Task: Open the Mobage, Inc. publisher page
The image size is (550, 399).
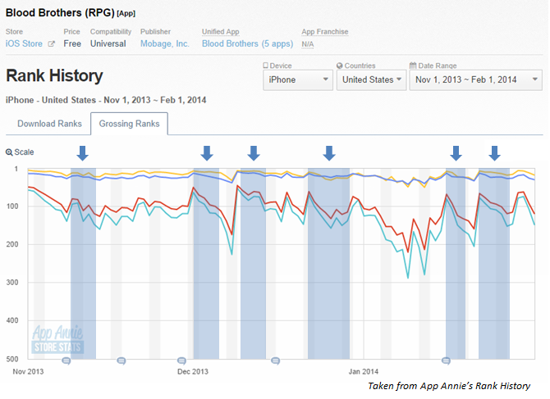Action: [x=164, y=43]
